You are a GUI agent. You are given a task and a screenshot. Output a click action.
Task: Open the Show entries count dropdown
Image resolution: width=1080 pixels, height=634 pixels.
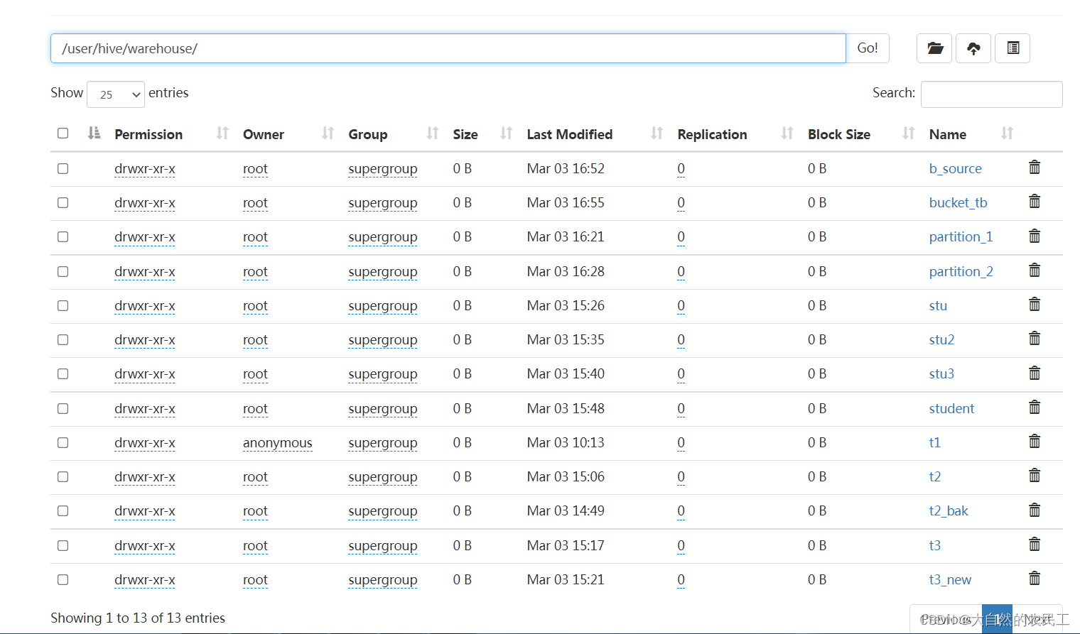116,94
